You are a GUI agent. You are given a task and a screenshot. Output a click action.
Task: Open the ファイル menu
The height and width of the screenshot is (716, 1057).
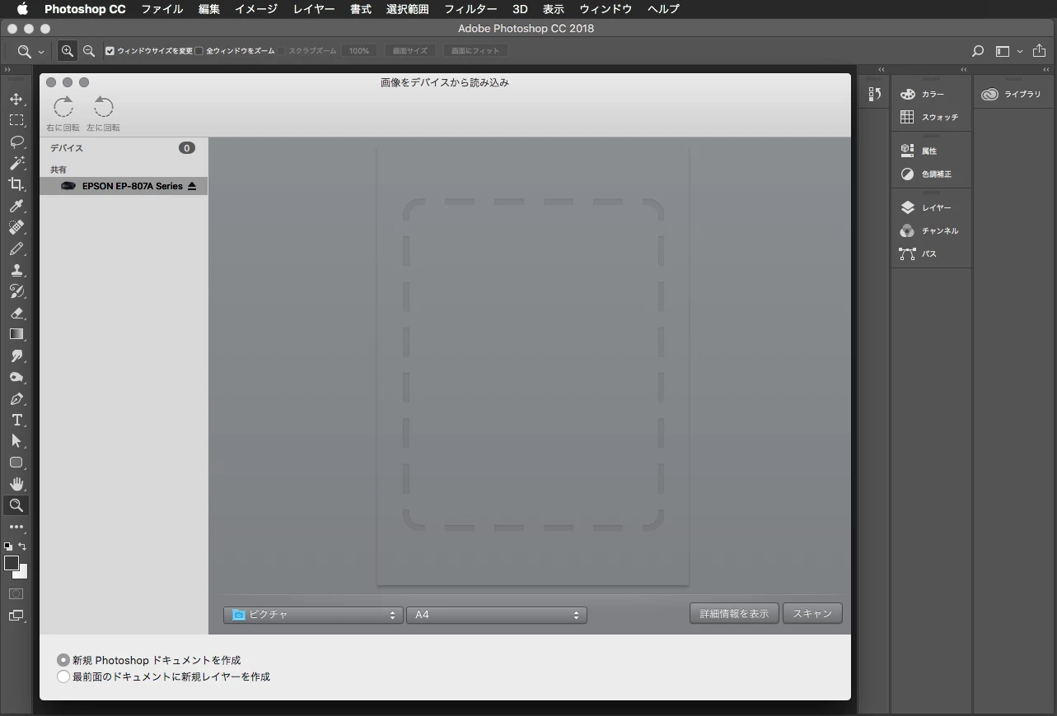(162, 9)
